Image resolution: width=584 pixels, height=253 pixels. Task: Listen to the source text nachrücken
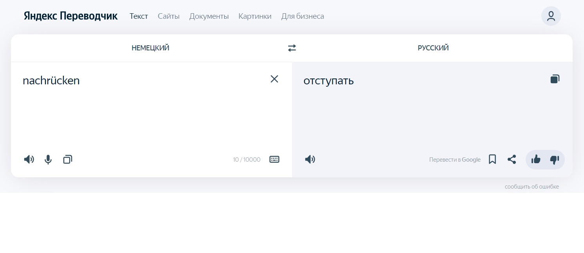click(x=29, y=159)
